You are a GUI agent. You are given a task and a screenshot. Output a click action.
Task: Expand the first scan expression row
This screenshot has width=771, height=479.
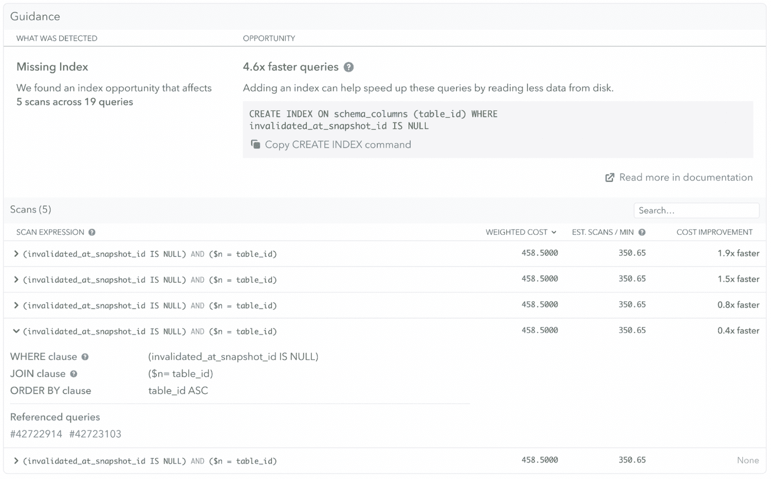(x=15, y=253)
